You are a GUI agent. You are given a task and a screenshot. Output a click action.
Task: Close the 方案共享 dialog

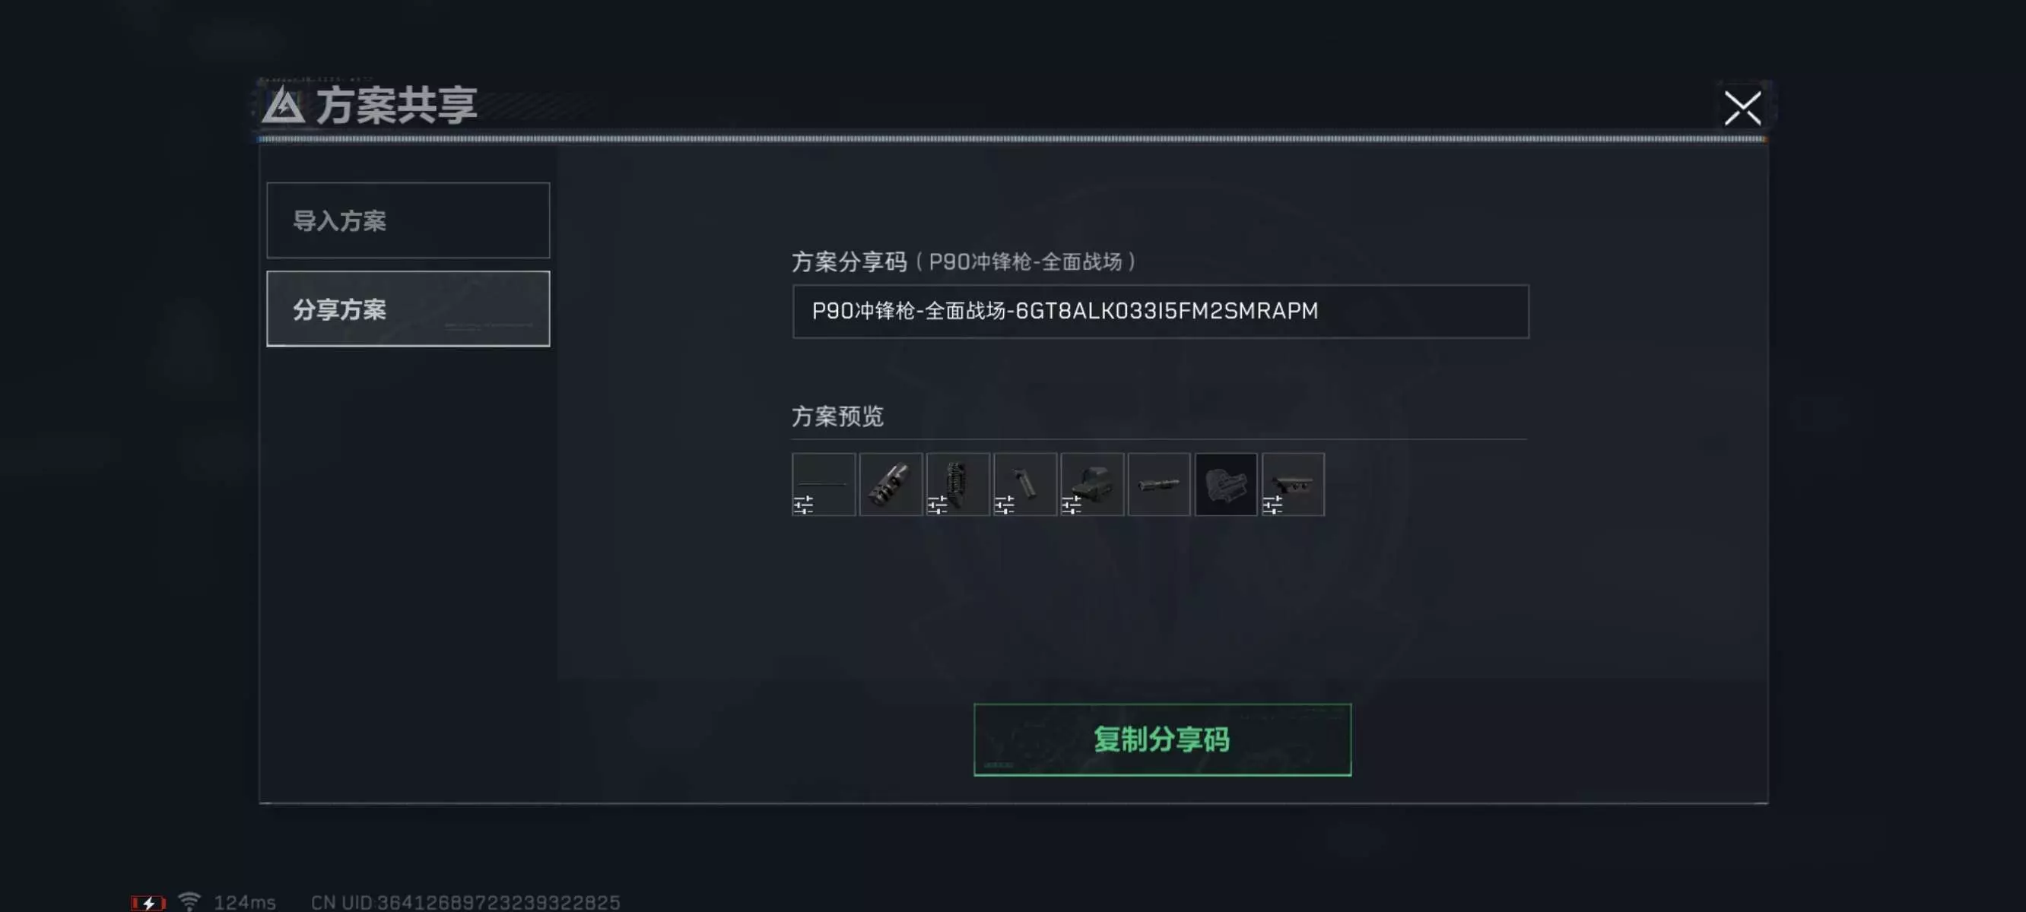tap(1742, 108)
